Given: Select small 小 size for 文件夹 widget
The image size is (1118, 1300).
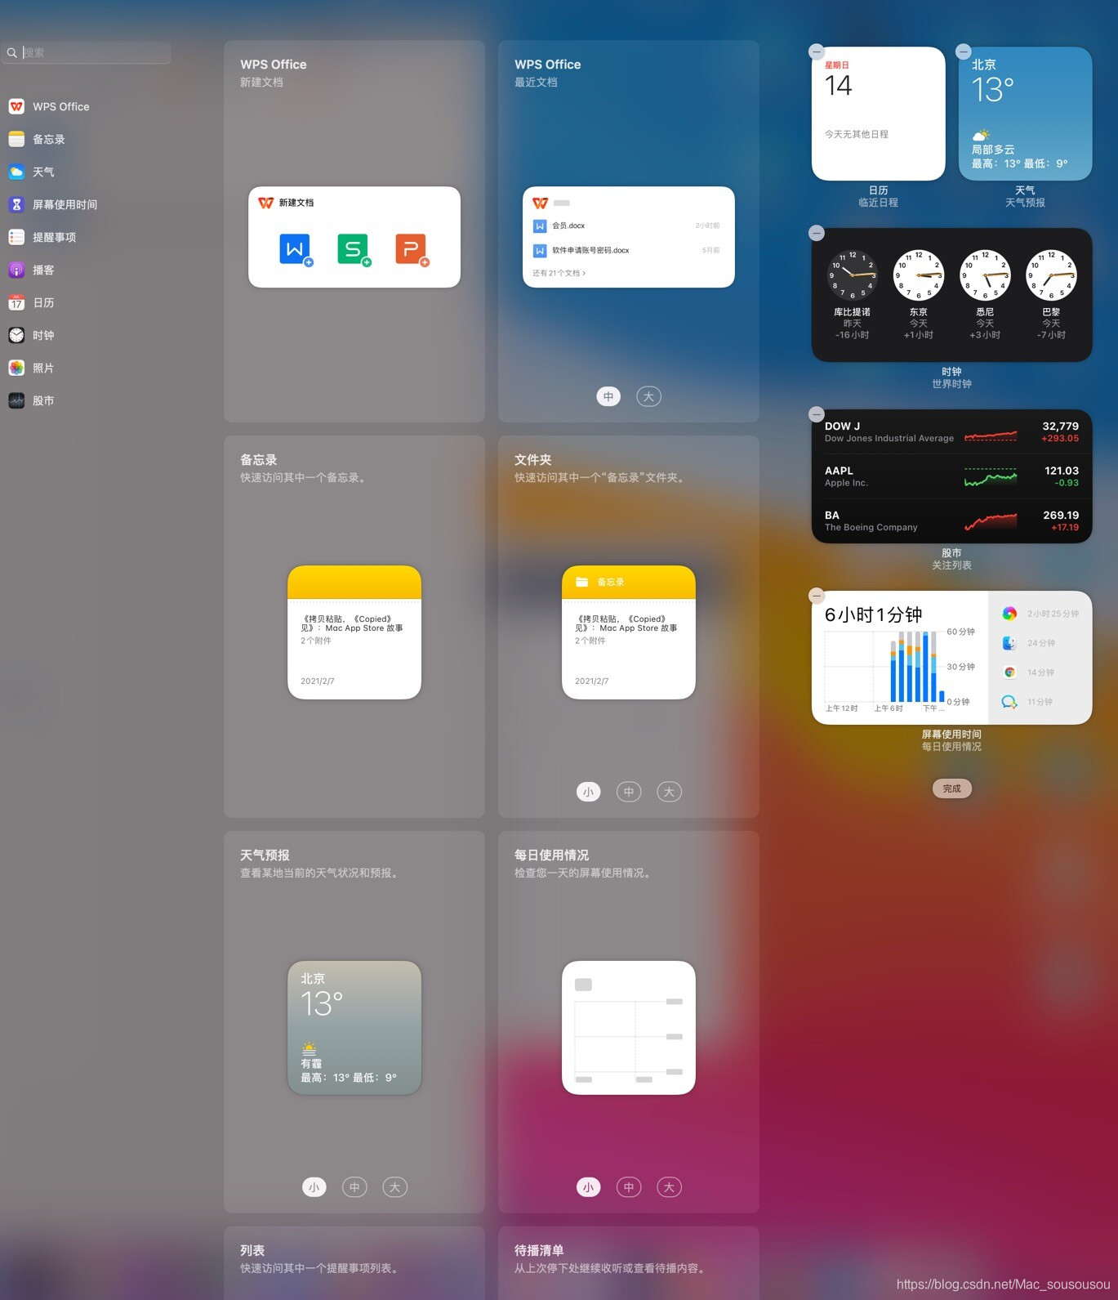Looking at the screenshot, I should [588, 792].
